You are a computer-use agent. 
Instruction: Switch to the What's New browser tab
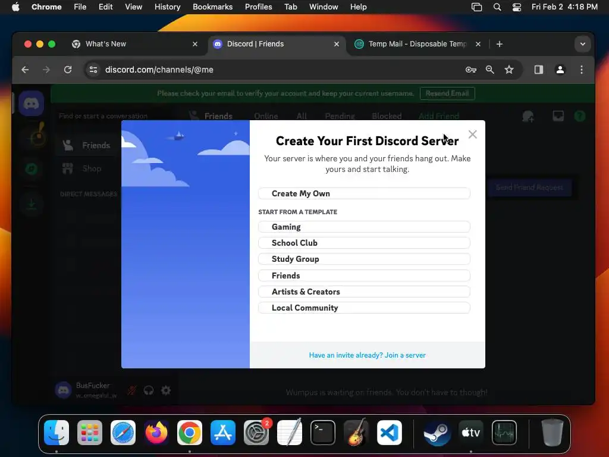135,44
